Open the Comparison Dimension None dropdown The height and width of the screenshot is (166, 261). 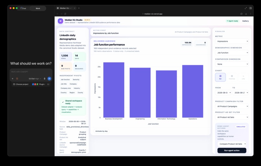pos(232,64)
